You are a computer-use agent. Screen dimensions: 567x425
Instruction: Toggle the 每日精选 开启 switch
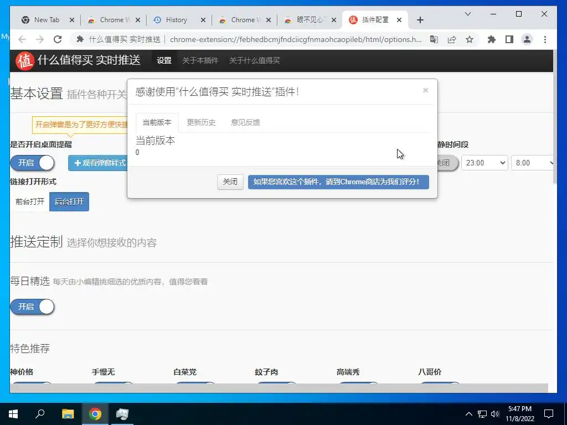[33, 307]
